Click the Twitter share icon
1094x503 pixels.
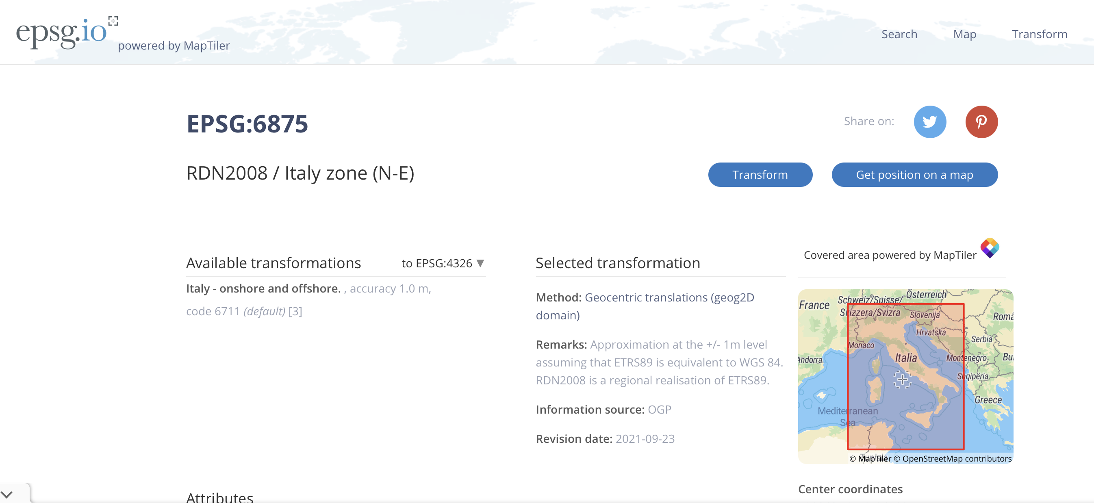coord(930,122)
